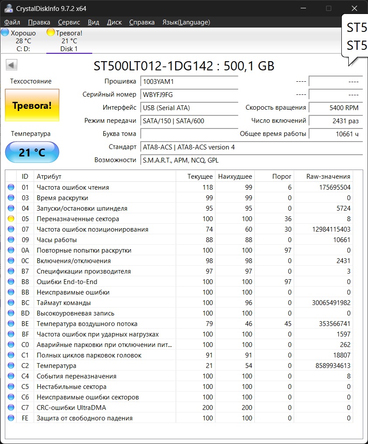Click the blue status icon for Время раскрутки
368x444 pixels.
click(x=11, y=198)
